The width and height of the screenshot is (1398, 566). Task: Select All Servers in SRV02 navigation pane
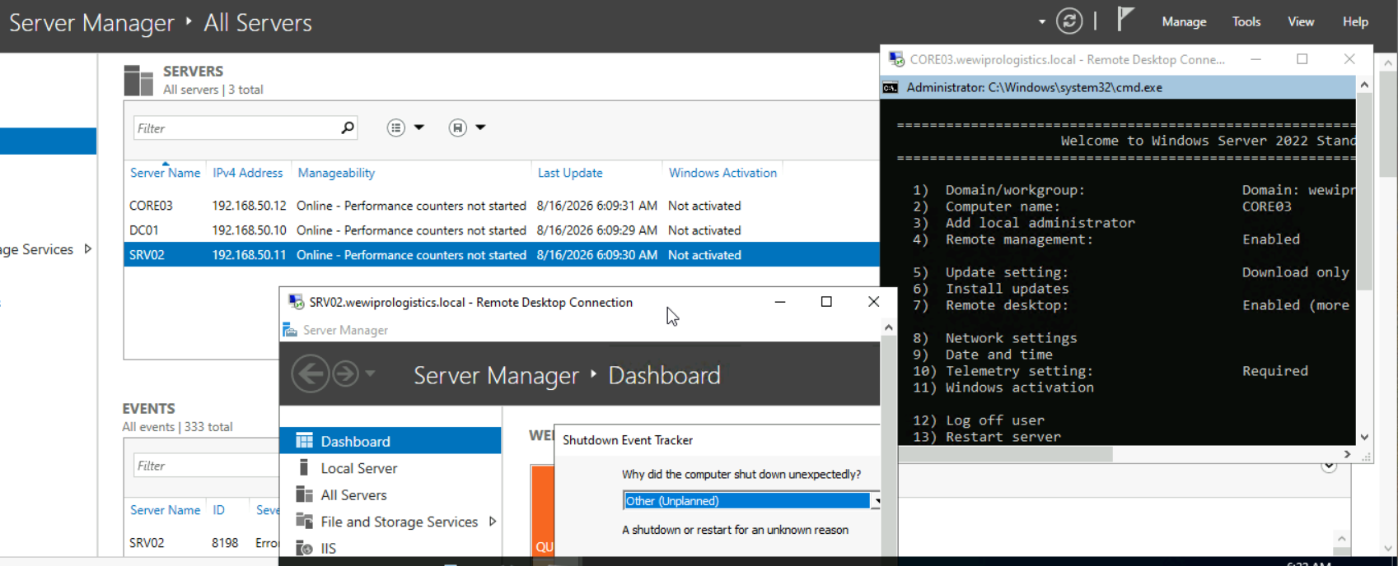(390, 495)
